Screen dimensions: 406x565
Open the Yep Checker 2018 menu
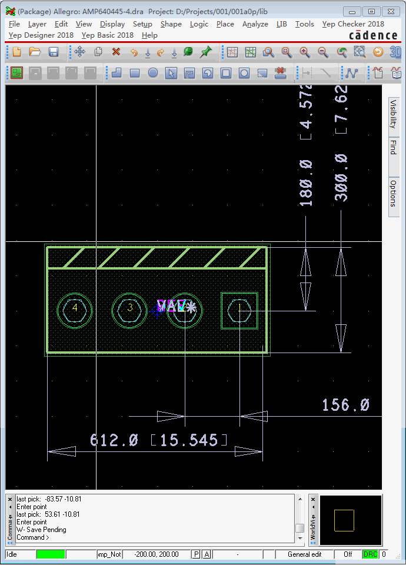[x=353, y=24]
